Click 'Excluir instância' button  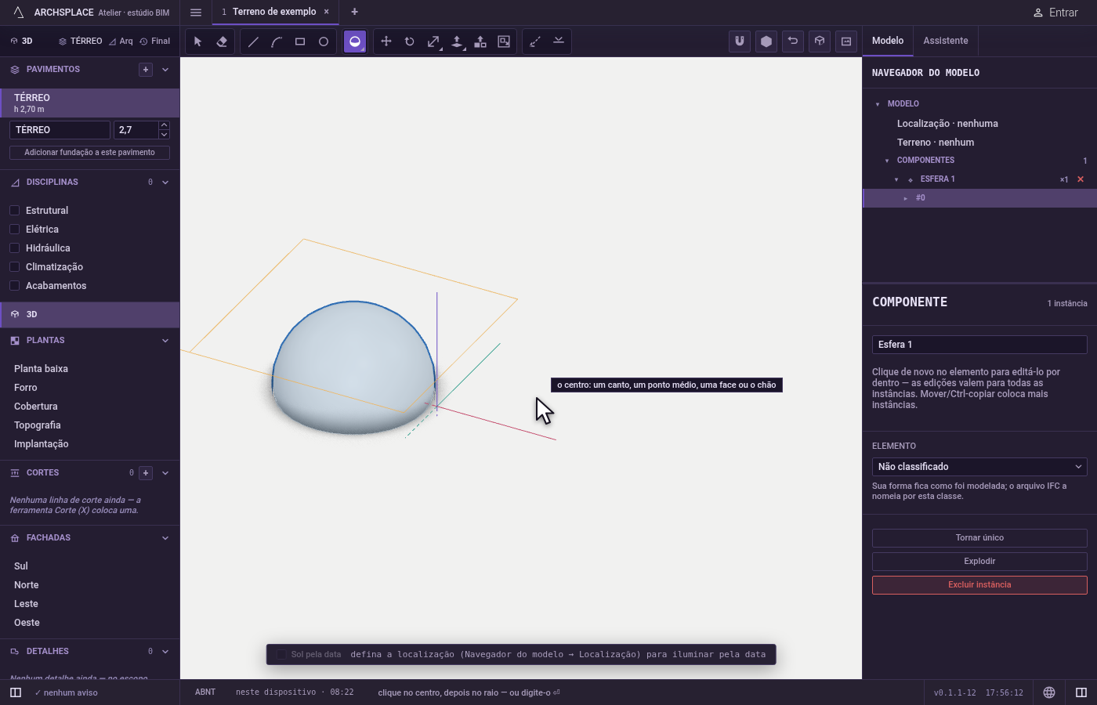(979, 585)
